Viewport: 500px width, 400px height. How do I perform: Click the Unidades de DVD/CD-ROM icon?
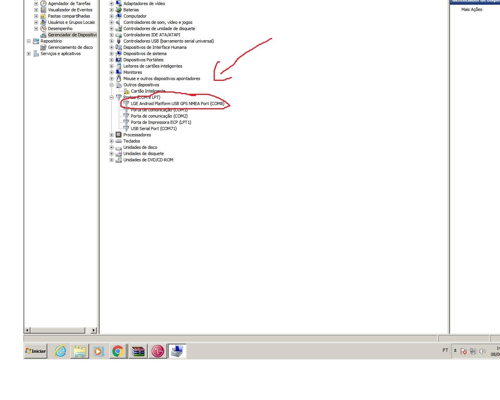pyautogui.click(x=119, y=160)
